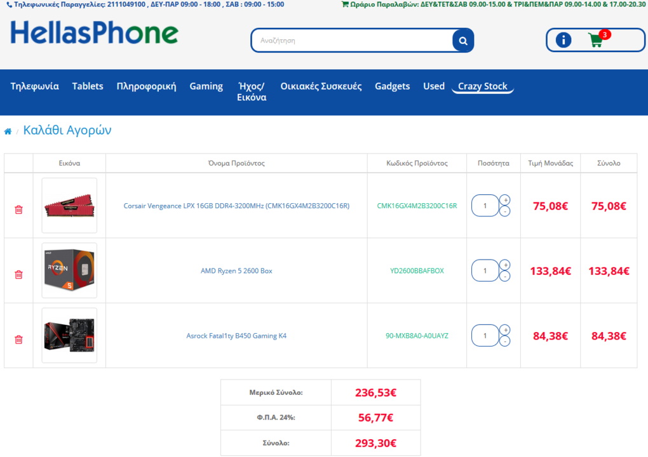Click the Ποσότητα column header
This screenshot has height=457, width=648.
(494, 163)
